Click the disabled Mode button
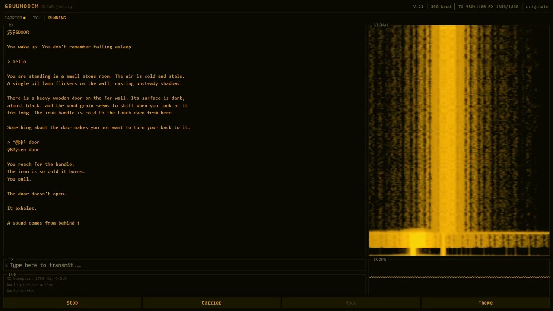The height and width of the screenshot is (311, 553). click(351, 303)
